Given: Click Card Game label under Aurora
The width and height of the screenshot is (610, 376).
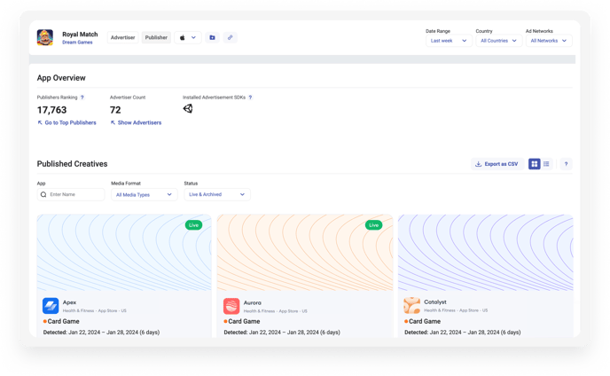Looking at the screenshot, I should click(244, 322).
